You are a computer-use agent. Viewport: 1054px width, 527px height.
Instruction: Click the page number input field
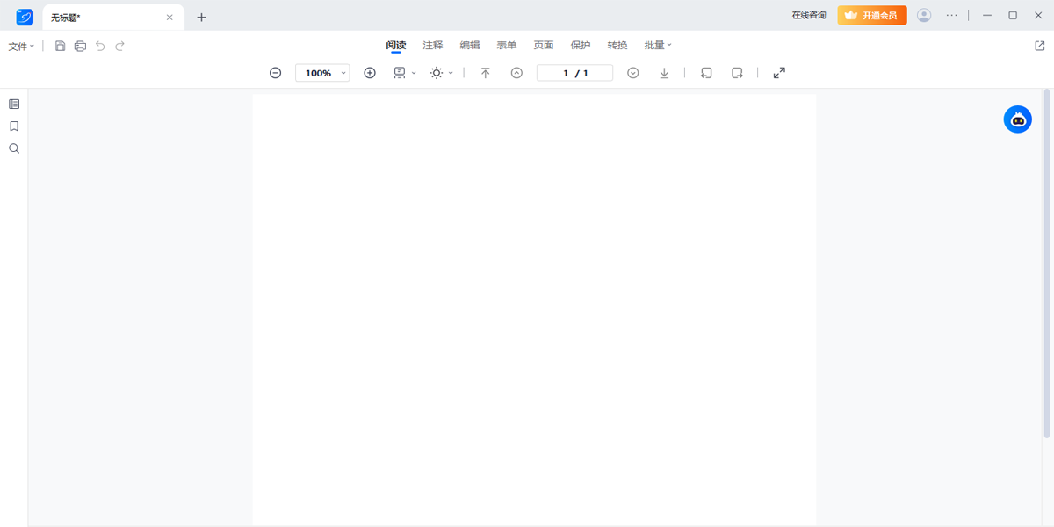pos(574,73)
